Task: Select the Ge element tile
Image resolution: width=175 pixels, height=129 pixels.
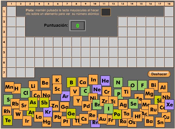Action: 71,113
